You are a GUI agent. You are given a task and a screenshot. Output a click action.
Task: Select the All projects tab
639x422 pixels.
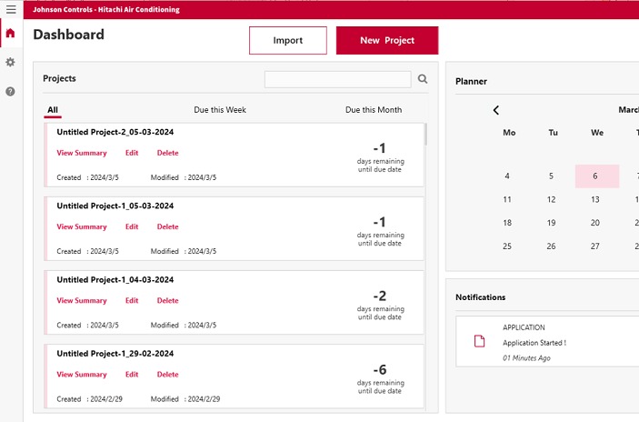[x=53, y=110]
